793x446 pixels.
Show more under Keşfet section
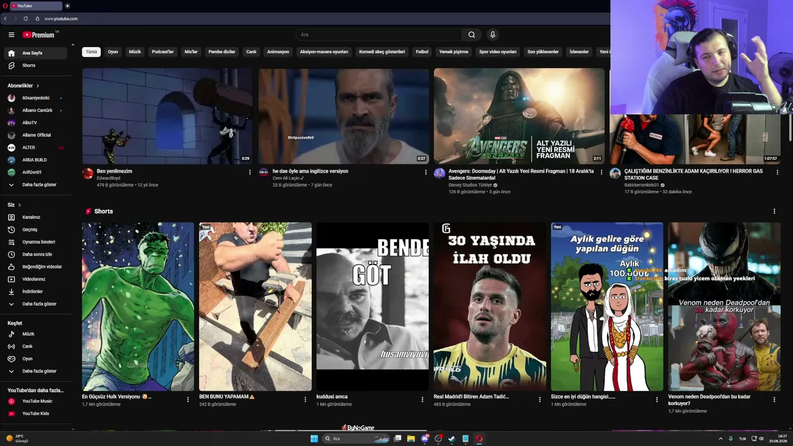coord(37,371)
